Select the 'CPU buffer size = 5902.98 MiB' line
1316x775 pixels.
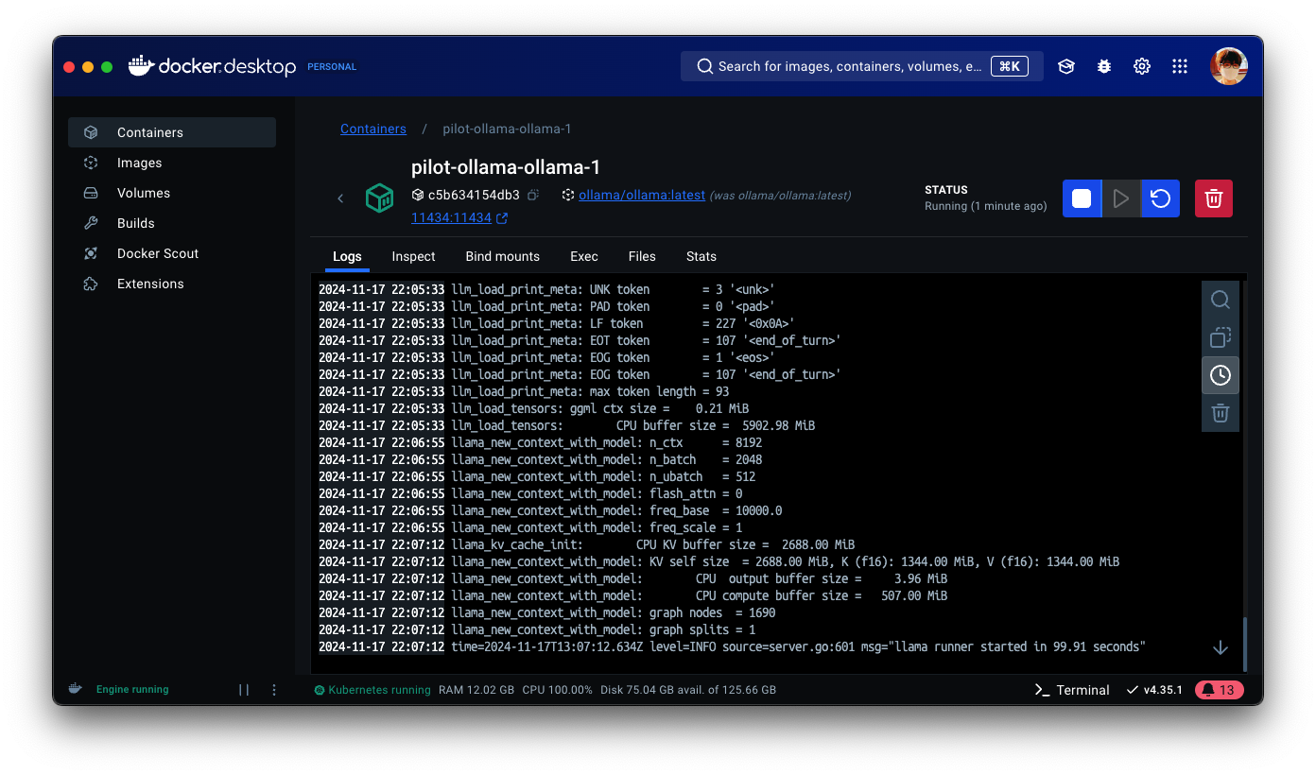[x=567, y=425]
